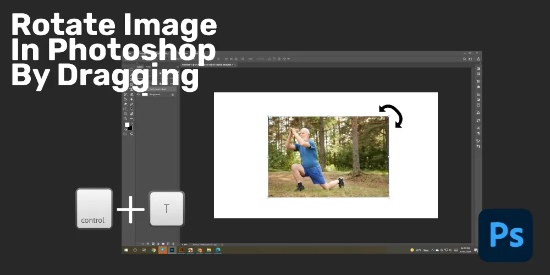
Task: Open status bar document info arrow
Action: pyautogui.click(x=222, y=245)
